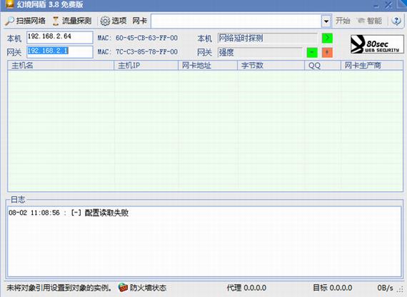This screenshot has height=297, width=407.
Task: Close the 幻境网盾 window
Action: (x=388, y=5)
